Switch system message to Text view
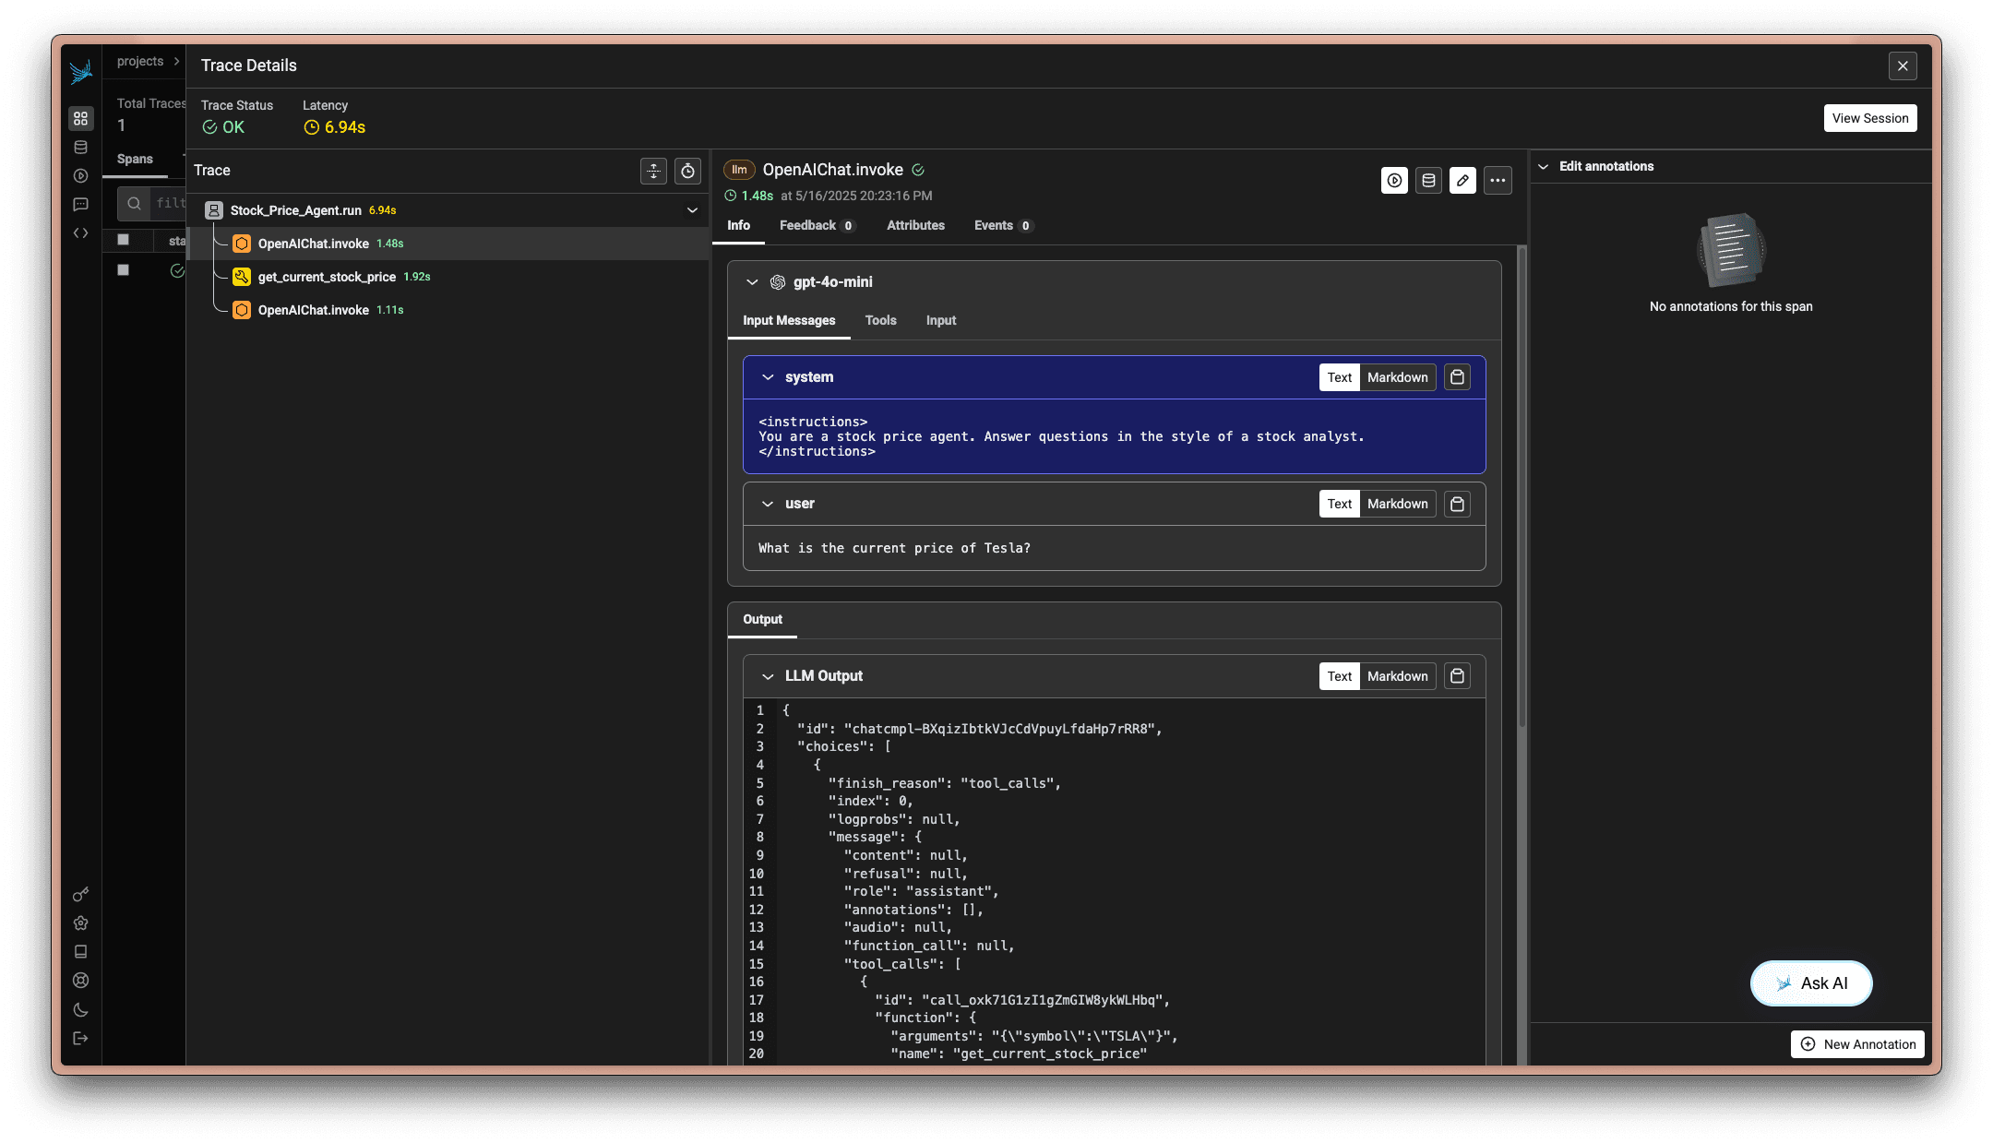Image resolution: width=1993 pixels, height=1143 pixels. click(x=1340, y=376)
